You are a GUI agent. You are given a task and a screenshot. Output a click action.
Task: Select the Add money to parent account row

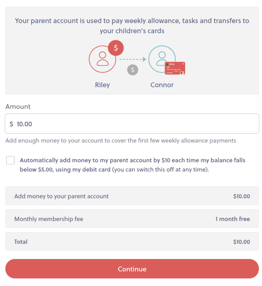point(132,196)
